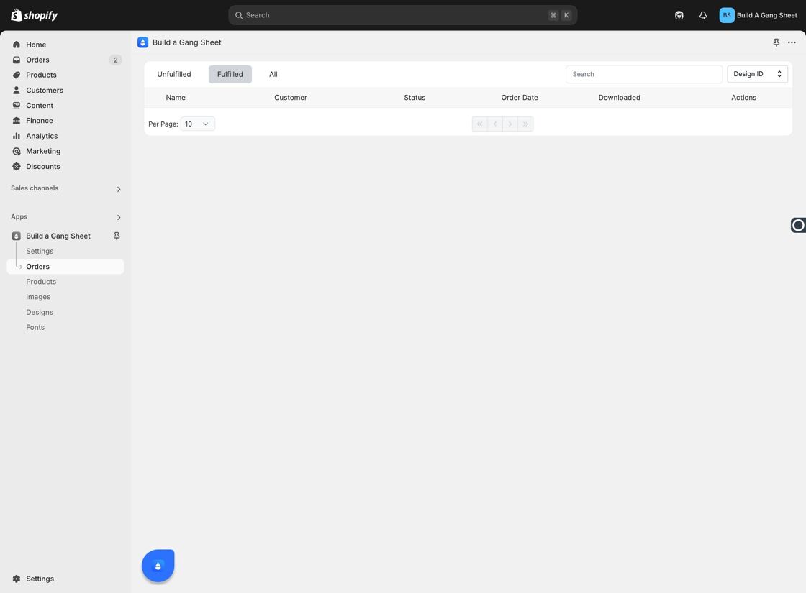
Task: Open the Designs app page
Action: coord(40,312)
